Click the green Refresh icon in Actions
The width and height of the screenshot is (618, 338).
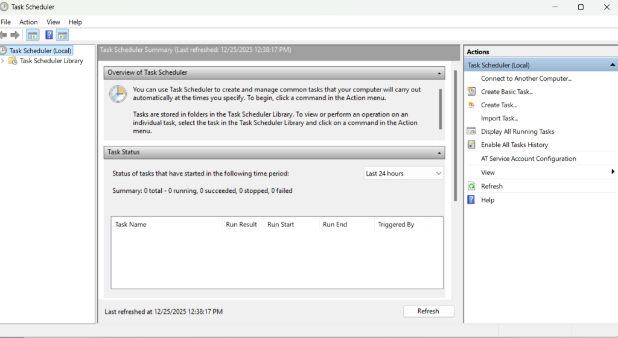[471, 186]
